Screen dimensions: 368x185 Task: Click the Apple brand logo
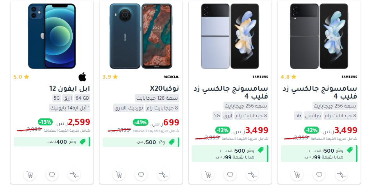click(x=82, y=77)
